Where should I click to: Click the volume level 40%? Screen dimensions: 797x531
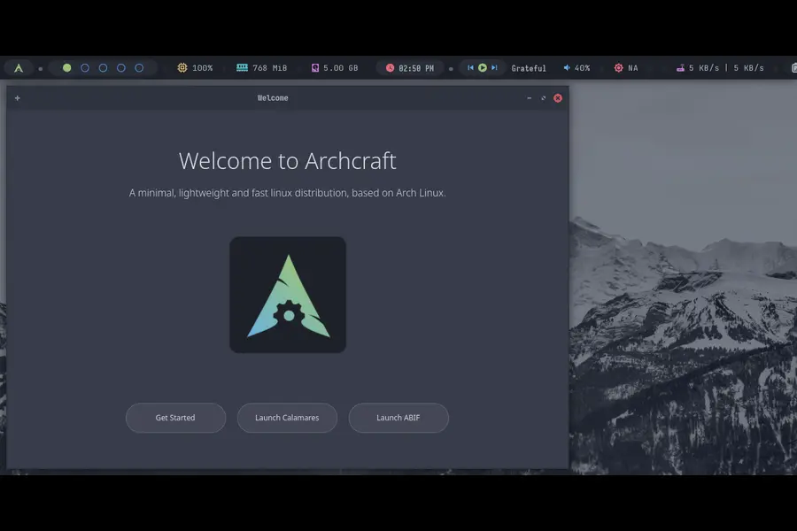click(583, 68)
